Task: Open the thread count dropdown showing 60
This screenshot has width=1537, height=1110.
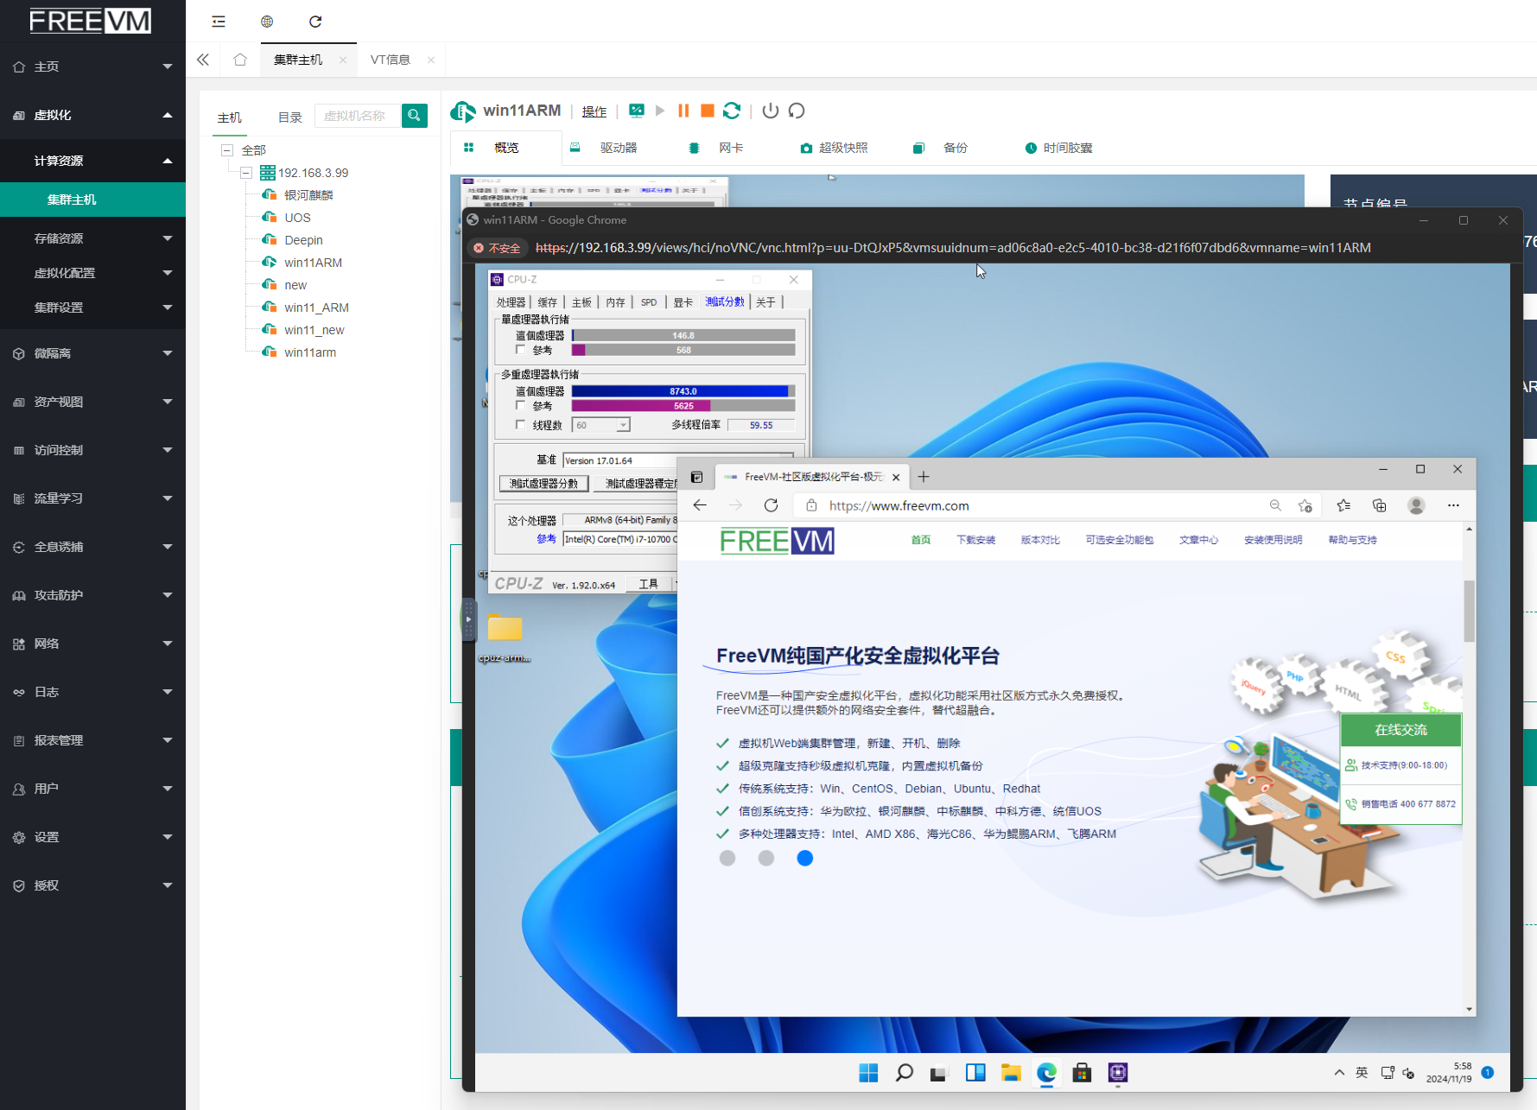Action: coord(623,425)
